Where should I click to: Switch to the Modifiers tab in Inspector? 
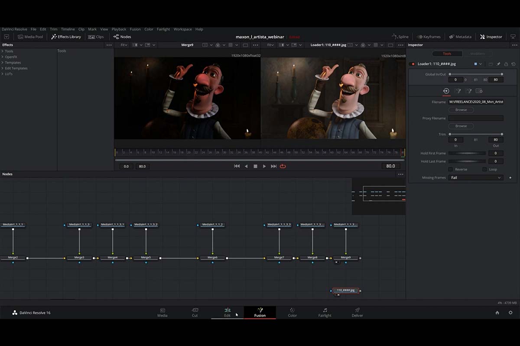pyautogui.click(x=478, y=53)
